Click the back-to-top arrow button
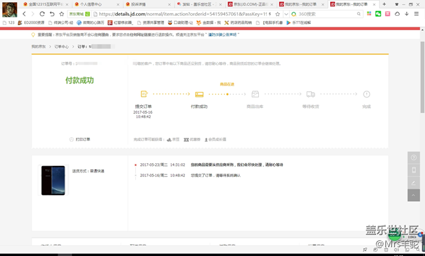This screenshot has width=425, height=256. (414, 195)
